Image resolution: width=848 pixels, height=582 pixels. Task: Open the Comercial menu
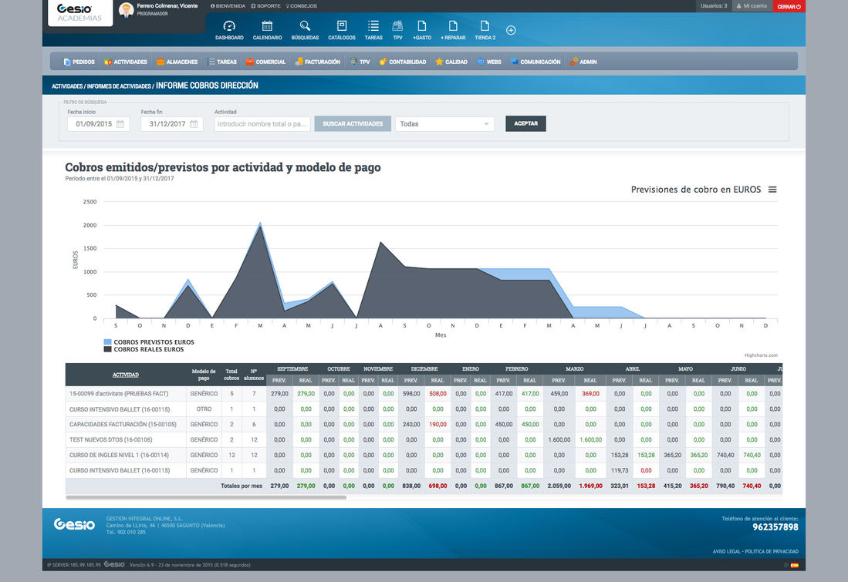(265, 62)
